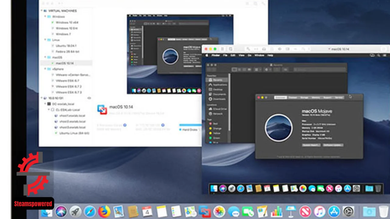Open Launchpad rocket icon in host Dock

75,211
